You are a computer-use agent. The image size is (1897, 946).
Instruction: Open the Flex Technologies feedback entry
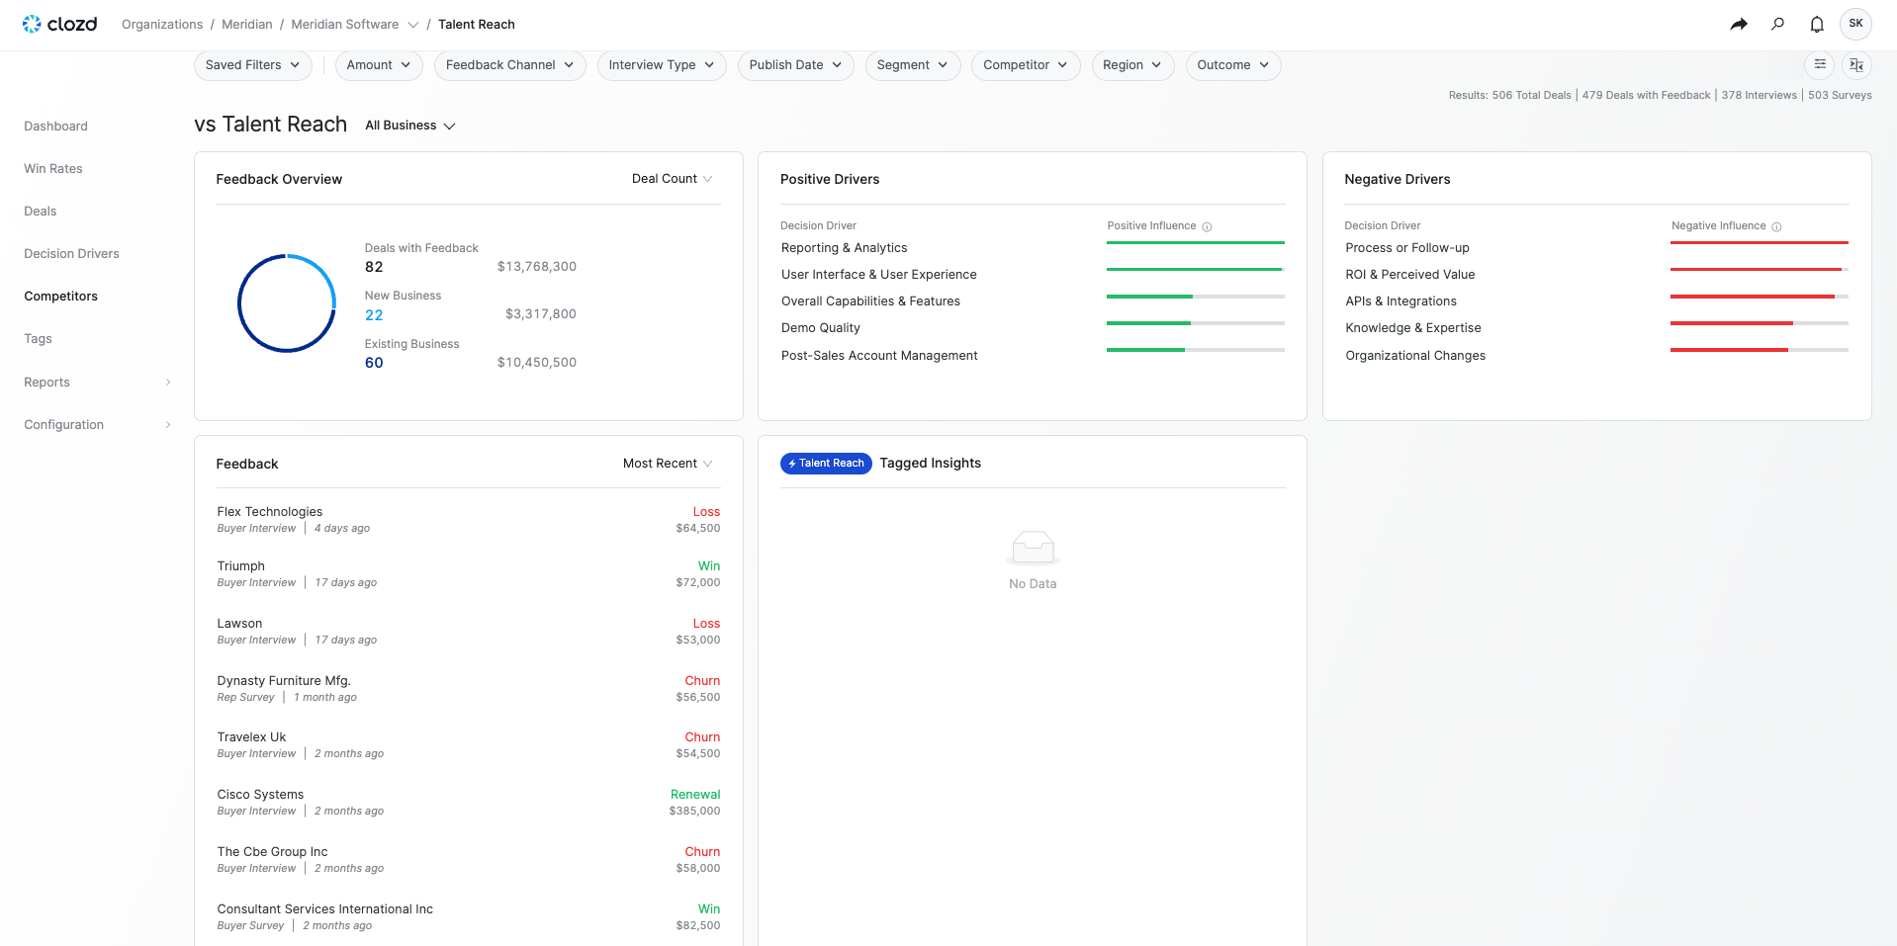tap(469, 520)
